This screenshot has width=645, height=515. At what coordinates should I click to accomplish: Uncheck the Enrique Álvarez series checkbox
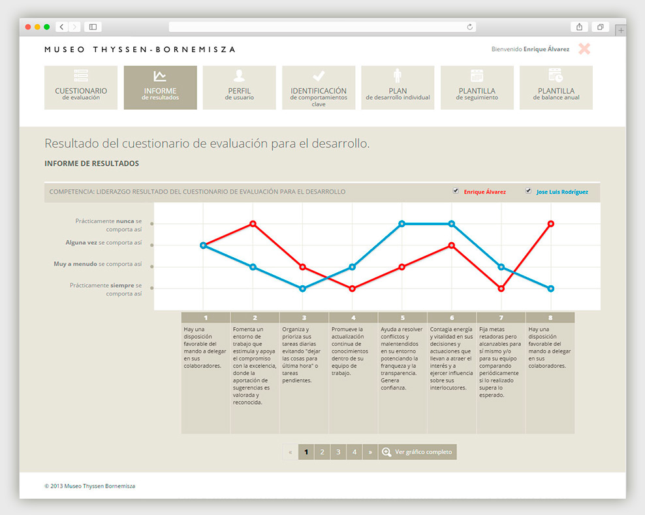456,191
